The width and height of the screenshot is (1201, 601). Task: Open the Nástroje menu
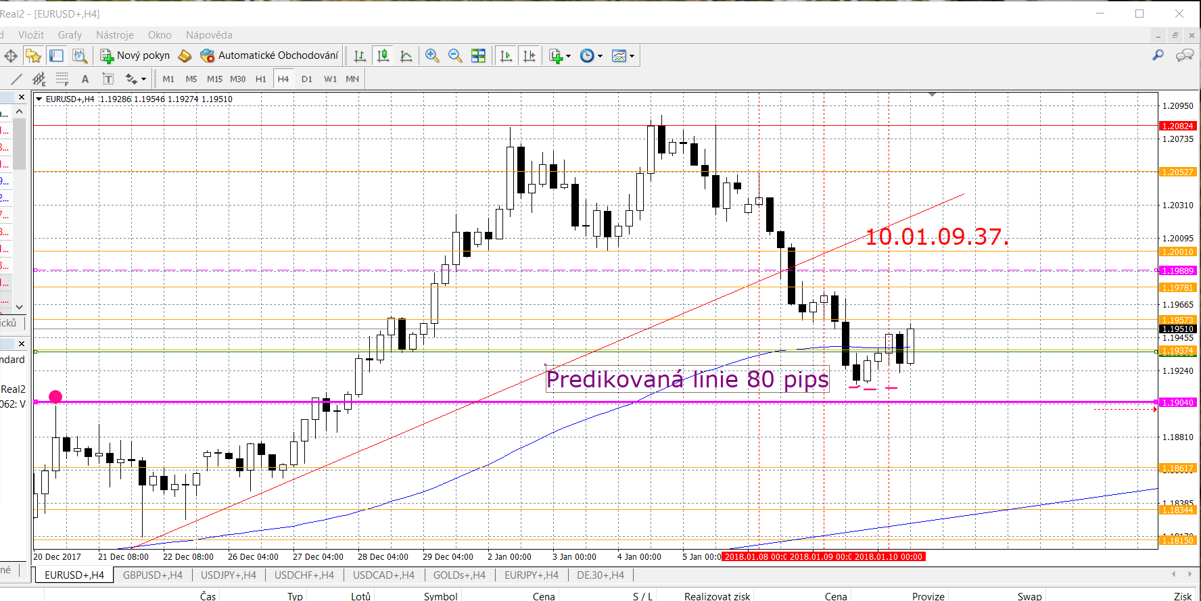pos(115,35)
